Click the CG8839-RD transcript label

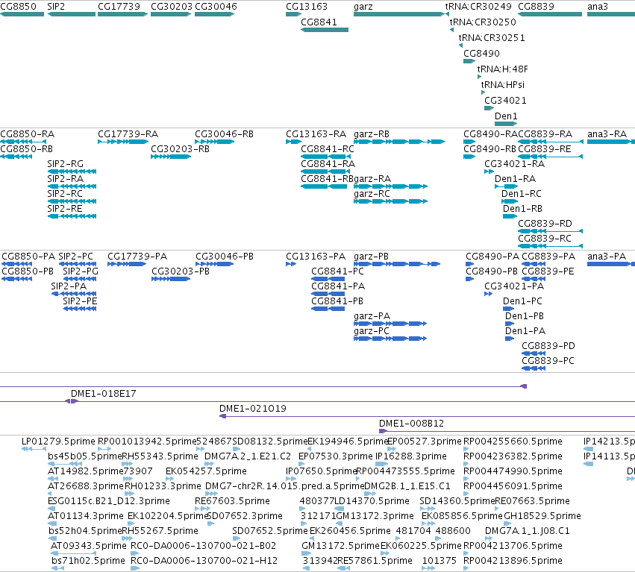[545, 224]
